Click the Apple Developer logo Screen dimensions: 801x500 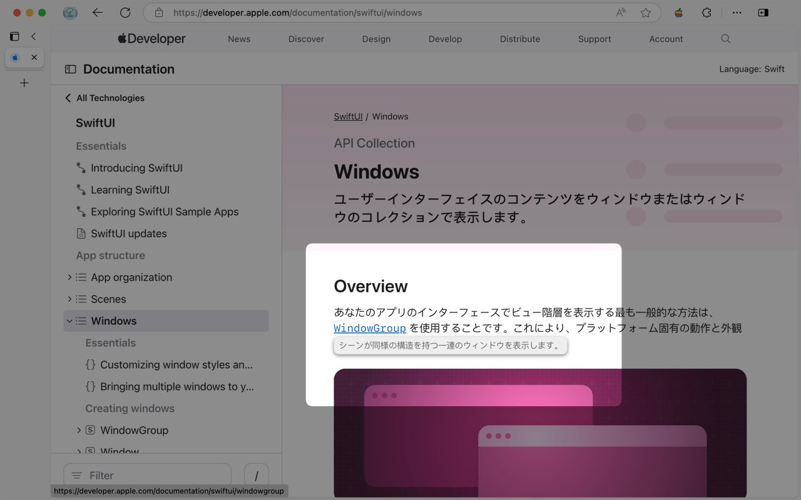(151, 39)
